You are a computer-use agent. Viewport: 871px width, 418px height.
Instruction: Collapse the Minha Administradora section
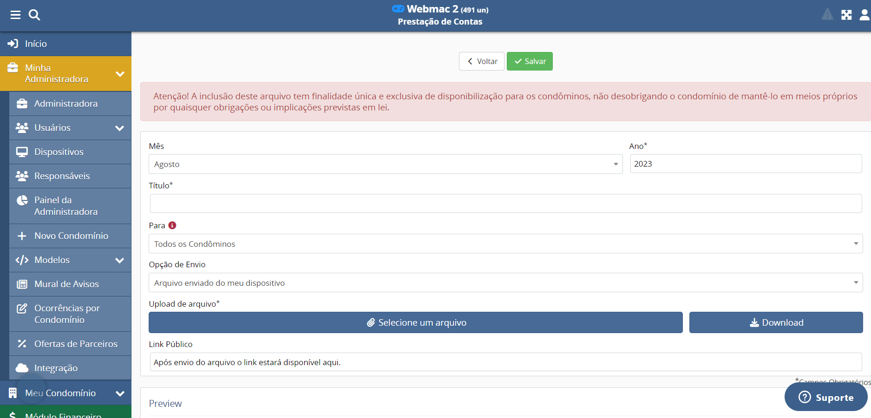pos(120,74)
